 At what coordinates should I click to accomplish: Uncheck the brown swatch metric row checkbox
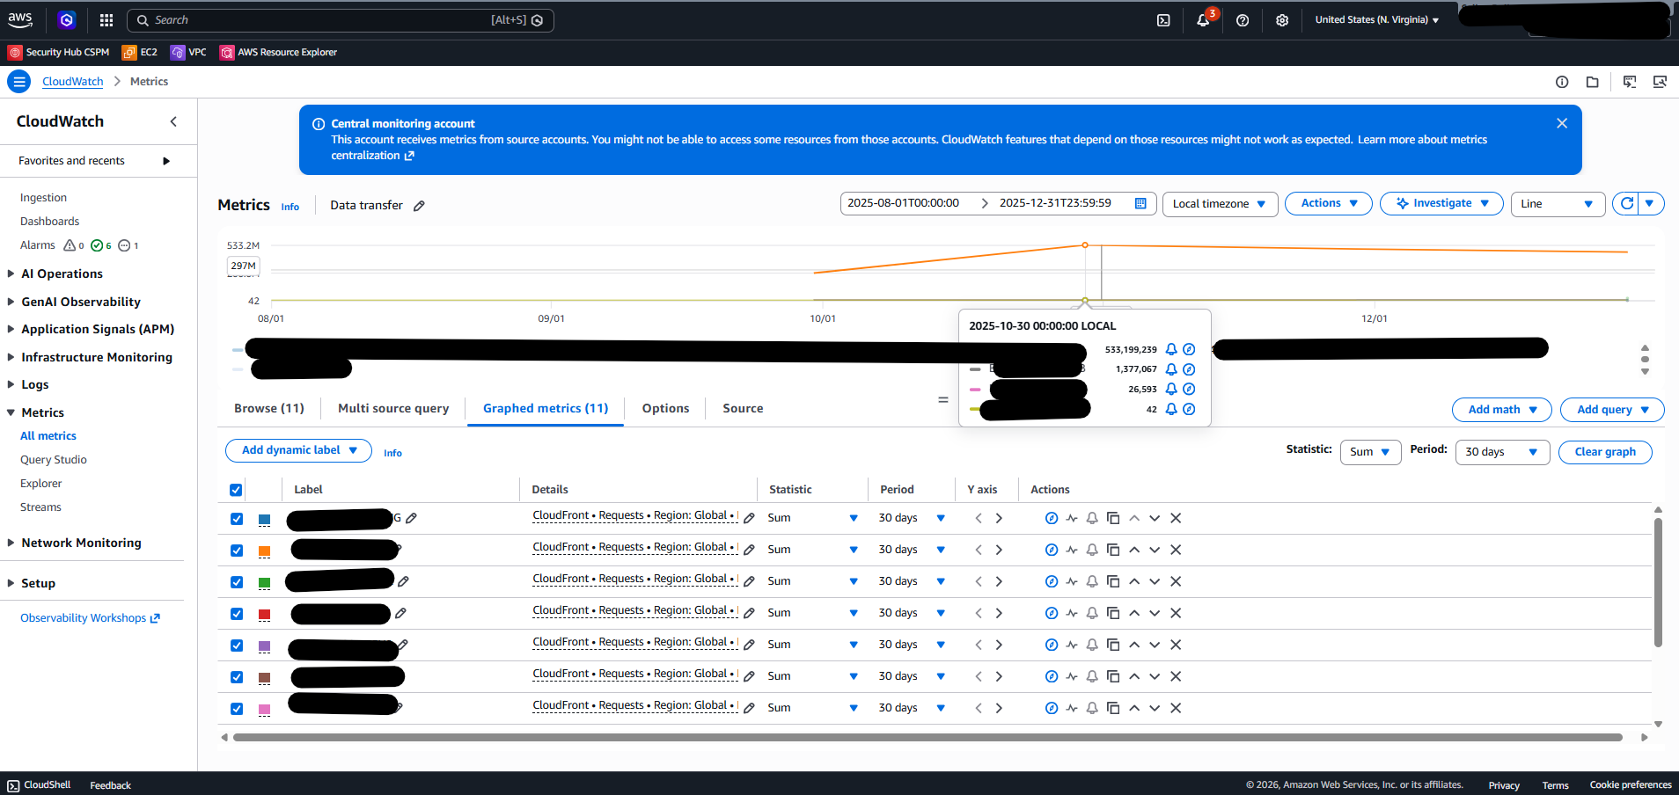point(237,677)
